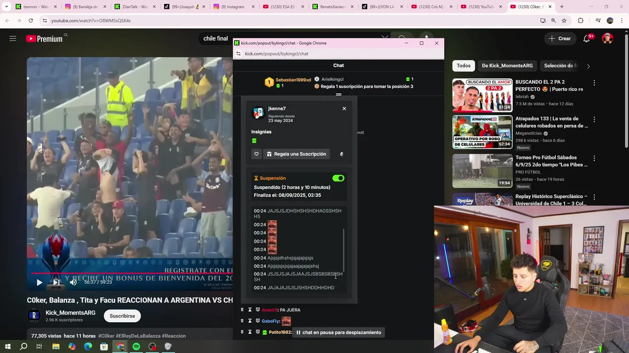This screenshot has width=629, height=353.
Task: Delete the Avant11 message with trash icon
Action: pos(242,310)
